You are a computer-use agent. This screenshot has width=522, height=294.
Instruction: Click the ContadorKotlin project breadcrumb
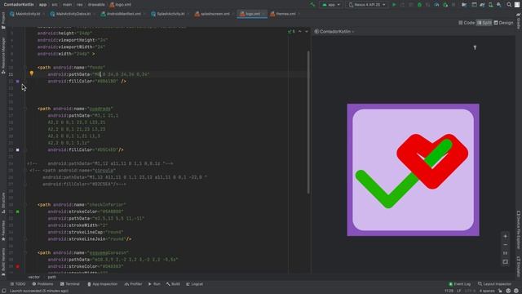(19, 5)
